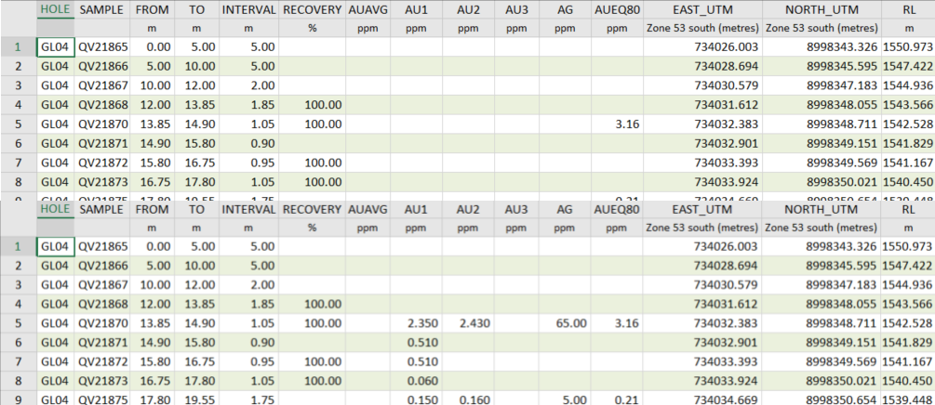Screen dimensions: 935x405
Task: Select the RL cell showing 1539.448
Action: (907, 398)
